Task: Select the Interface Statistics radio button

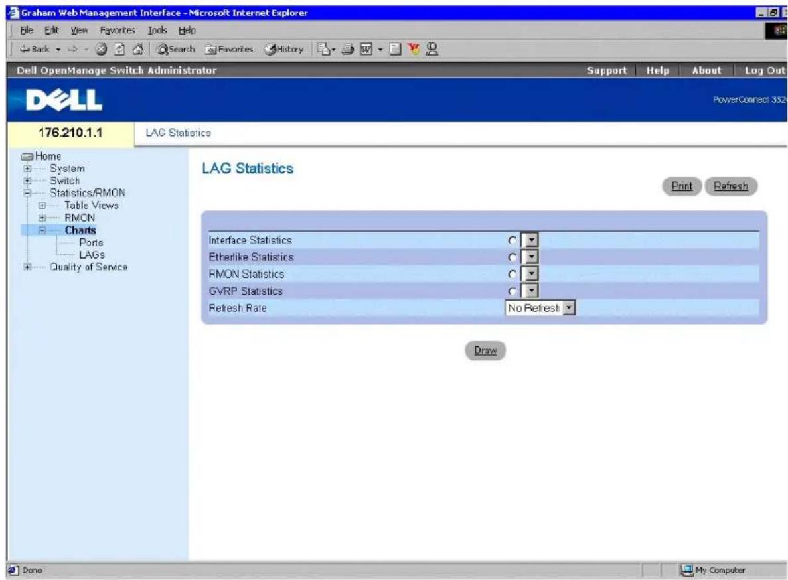Action: (x=512, y=240)
